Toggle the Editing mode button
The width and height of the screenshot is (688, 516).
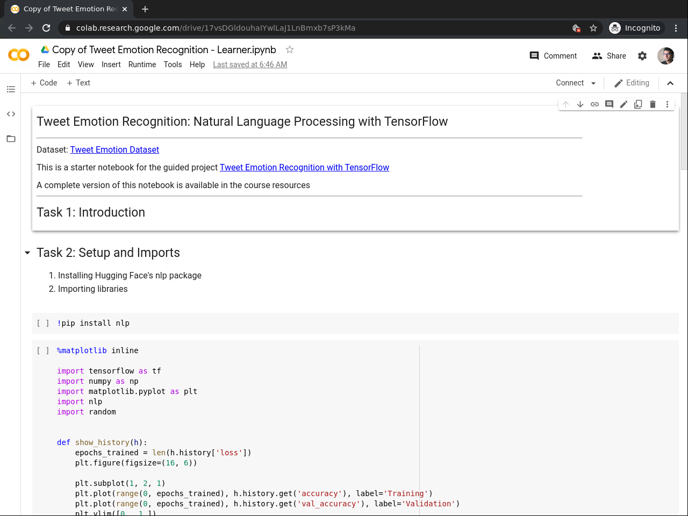(x=632, y=83)
